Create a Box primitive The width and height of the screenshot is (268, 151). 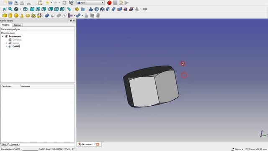(5, 16)
